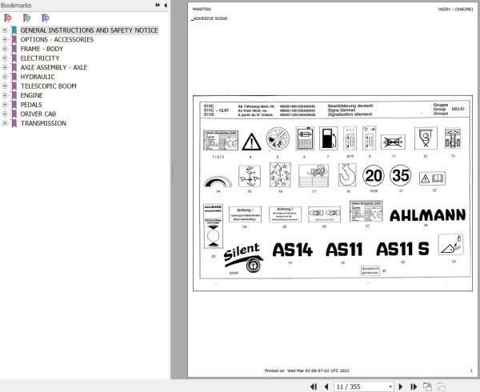Viewport: 480px width, 392px height.
Task: Expand the PEDALS node
Action: pyautogui.click(x=5, y=105)
